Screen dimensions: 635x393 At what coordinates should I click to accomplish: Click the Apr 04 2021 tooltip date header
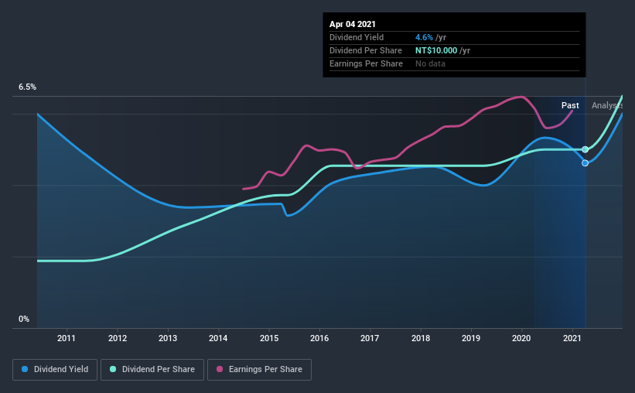point(353,24)
